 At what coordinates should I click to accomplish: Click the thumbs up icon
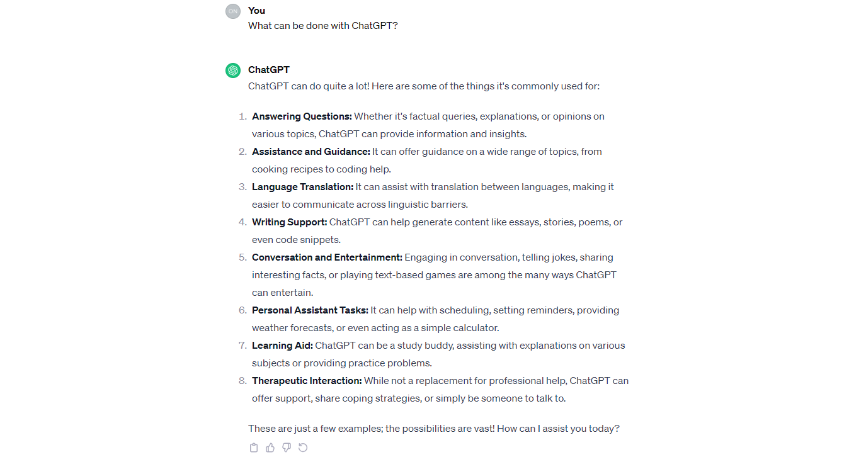270,448
